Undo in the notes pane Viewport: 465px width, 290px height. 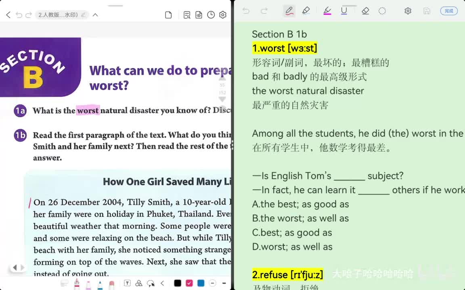tap(246, 11)
